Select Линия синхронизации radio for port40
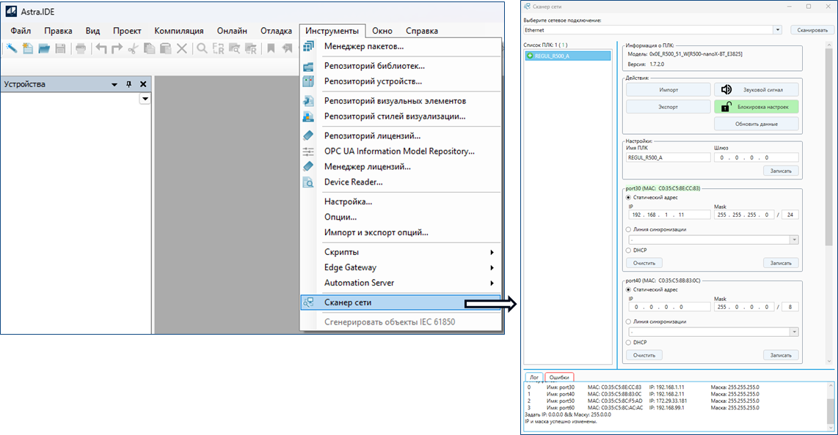Screen dimensions: 838x435 [x=628, y=321]
